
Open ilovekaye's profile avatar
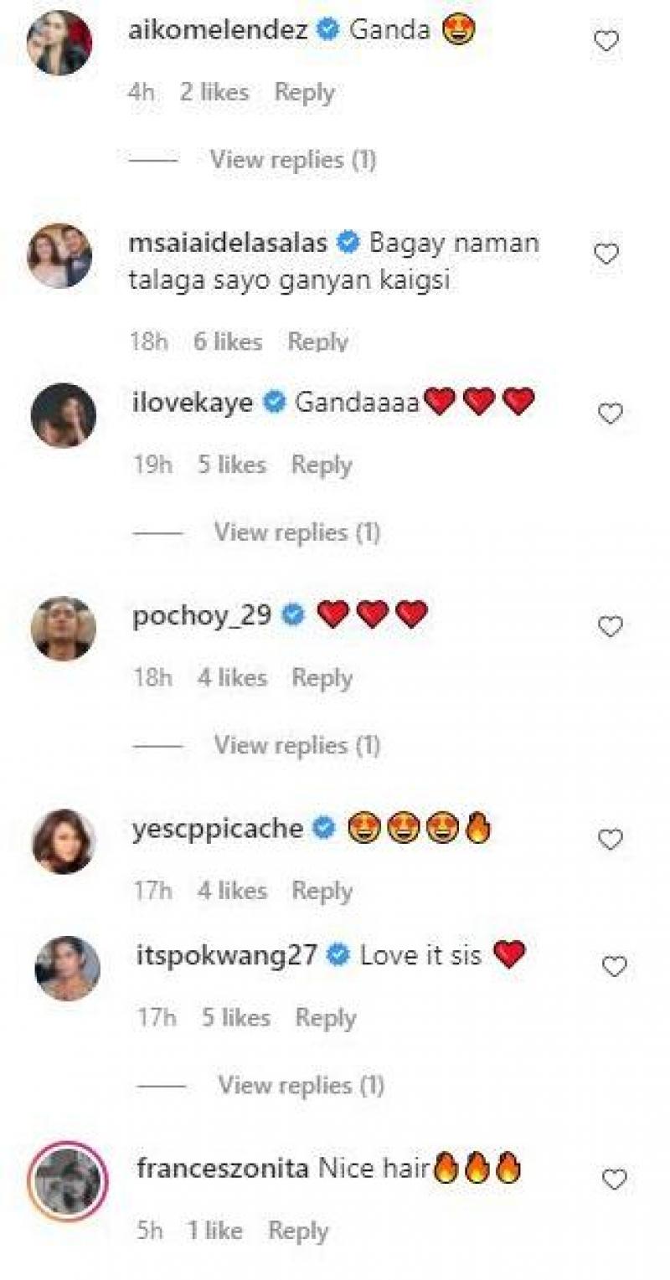(x=64, y=415)
